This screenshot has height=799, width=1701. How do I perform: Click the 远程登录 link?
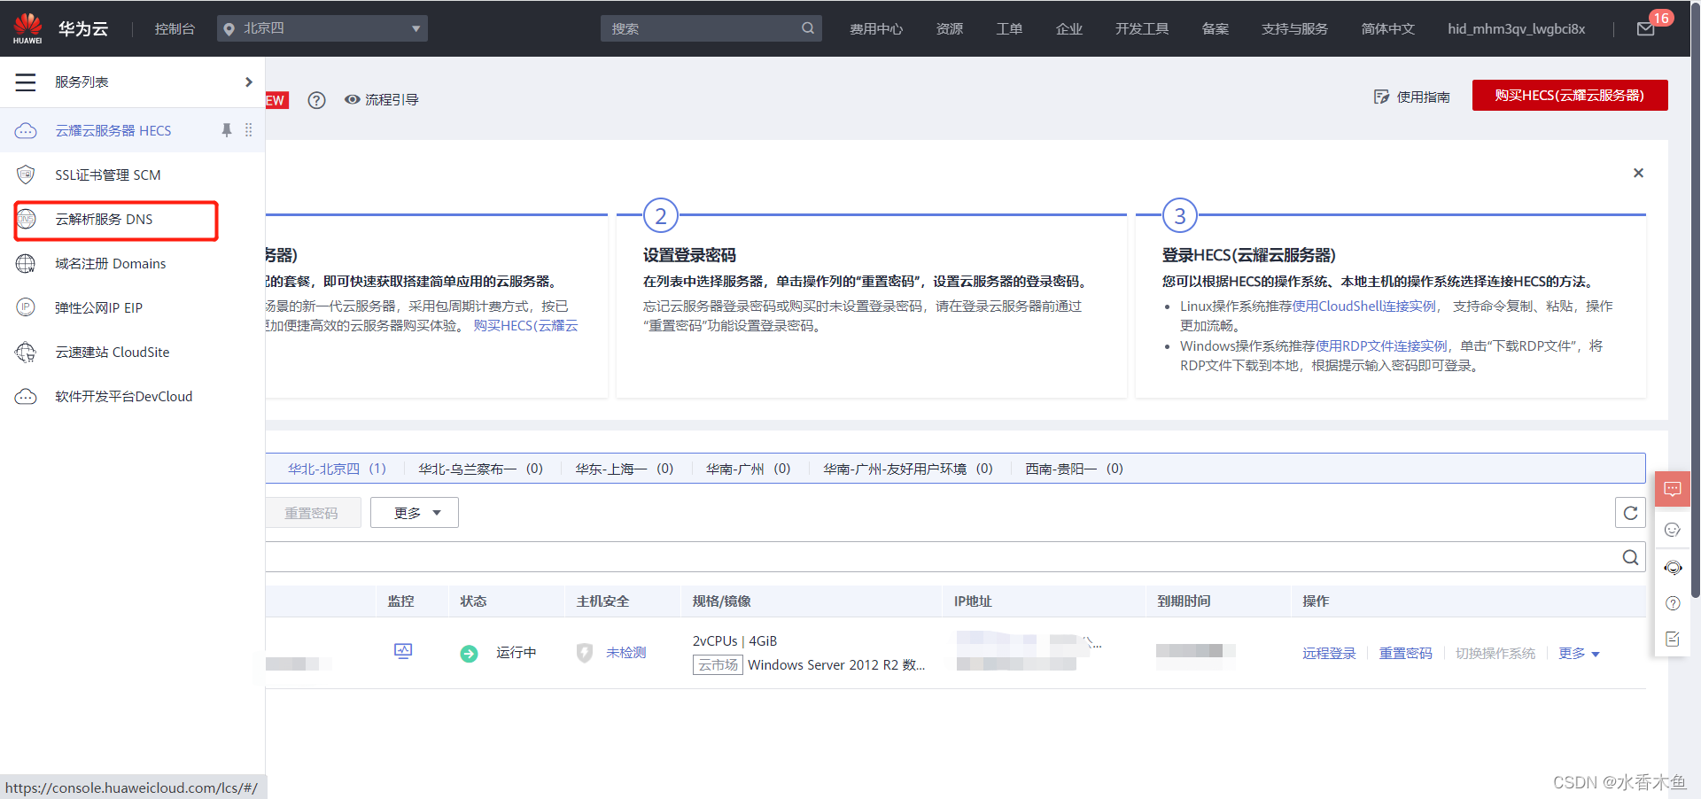click(x=1328, y=653)
